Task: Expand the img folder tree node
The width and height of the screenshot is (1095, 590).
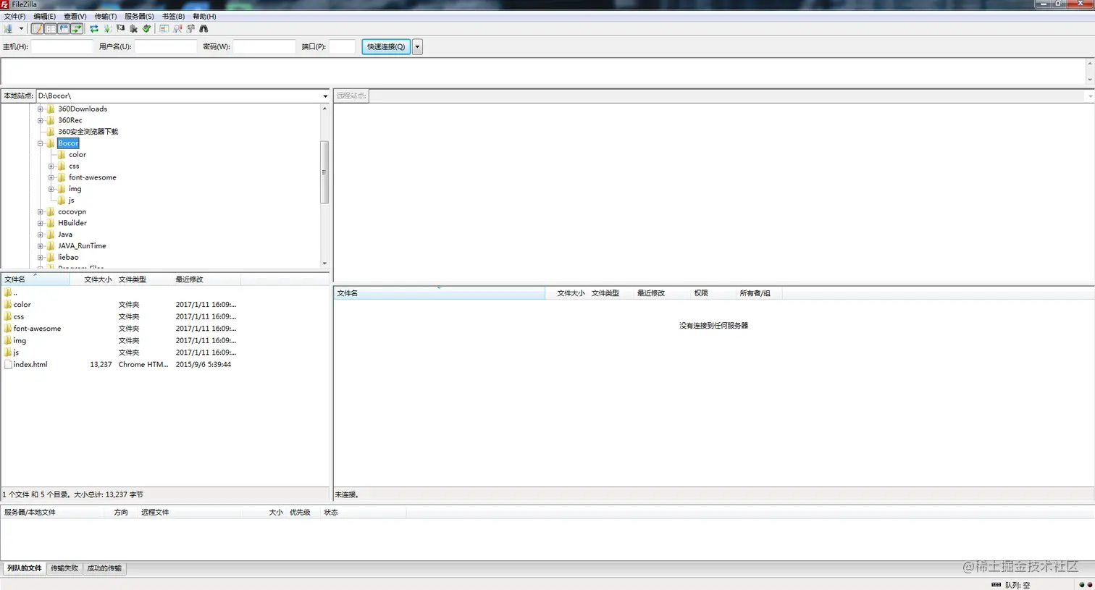Action: click(x=51, y=189)
